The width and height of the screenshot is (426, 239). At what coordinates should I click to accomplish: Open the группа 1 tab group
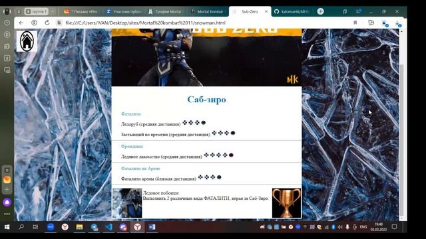pyautogui.click(x=37, y=12)
